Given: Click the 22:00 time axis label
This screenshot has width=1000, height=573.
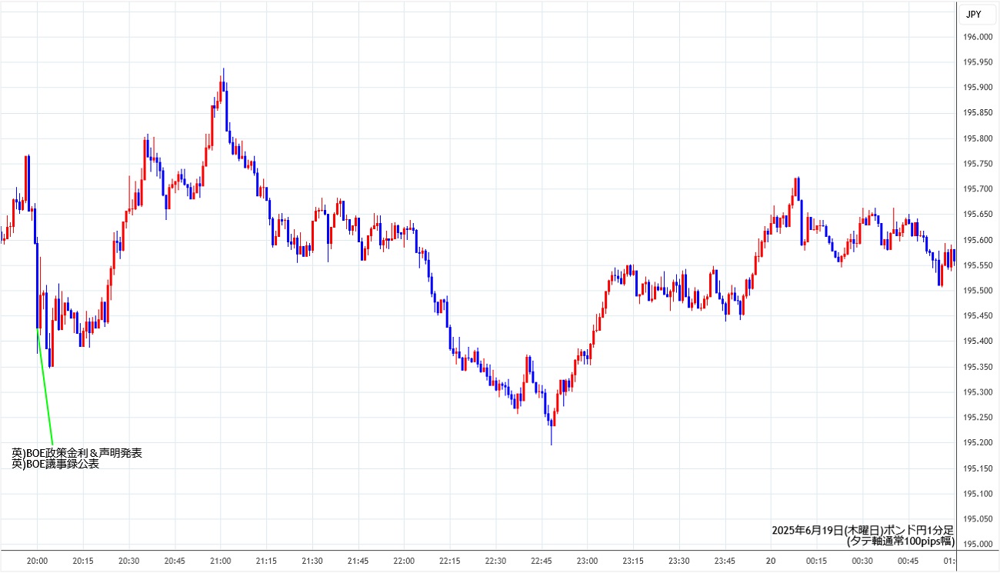Looking at the screenshot, I should click(404, 561).
